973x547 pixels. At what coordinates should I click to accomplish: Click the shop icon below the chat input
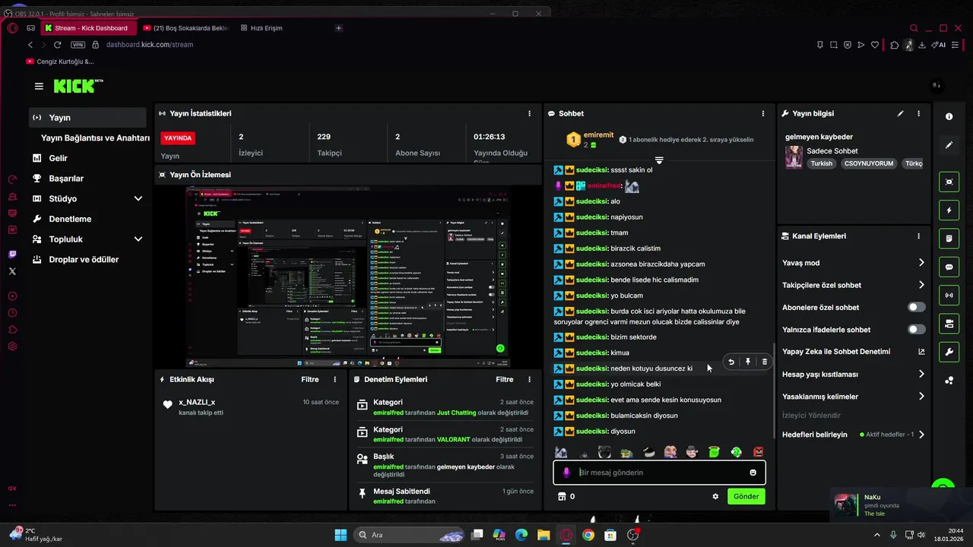tap(562, 496)
